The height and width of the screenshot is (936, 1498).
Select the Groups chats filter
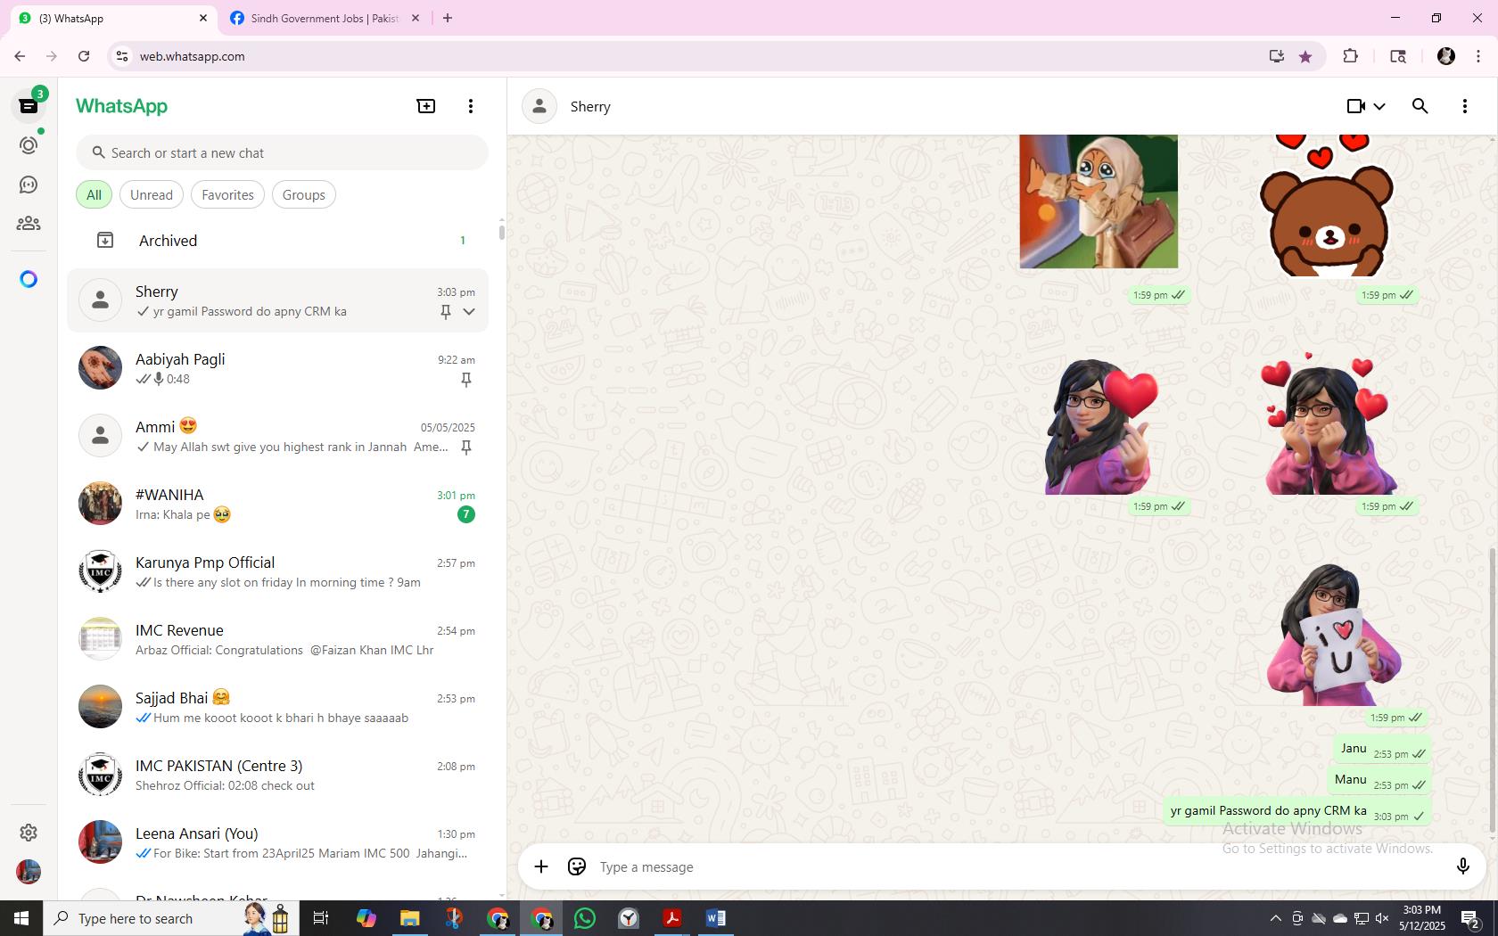(x=304, y=194)
